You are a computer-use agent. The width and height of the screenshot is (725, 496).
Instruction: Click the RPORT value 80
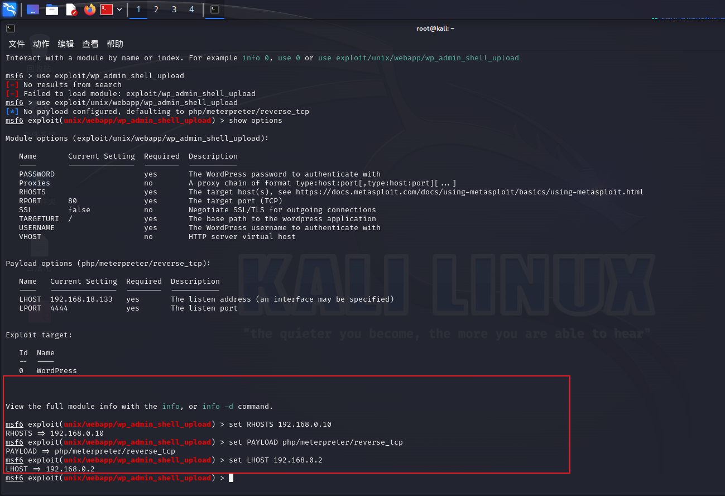[x=73, y=201]
